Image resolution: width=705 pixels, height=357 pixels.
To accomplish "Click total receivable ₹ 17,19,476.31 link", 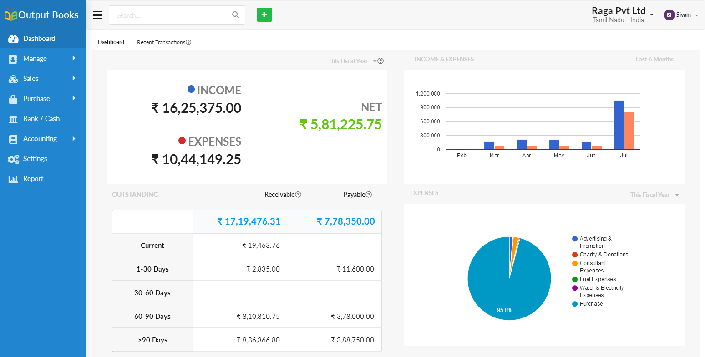I will pyautogui.click(x=249, y=221).
